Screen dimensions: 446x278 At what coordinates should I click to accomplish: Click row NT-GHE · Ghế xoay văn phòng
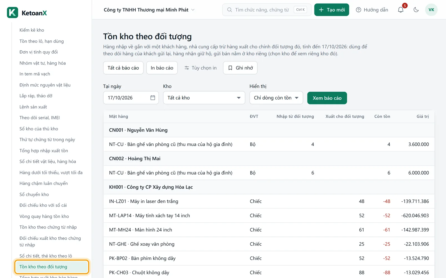(269, 244)
